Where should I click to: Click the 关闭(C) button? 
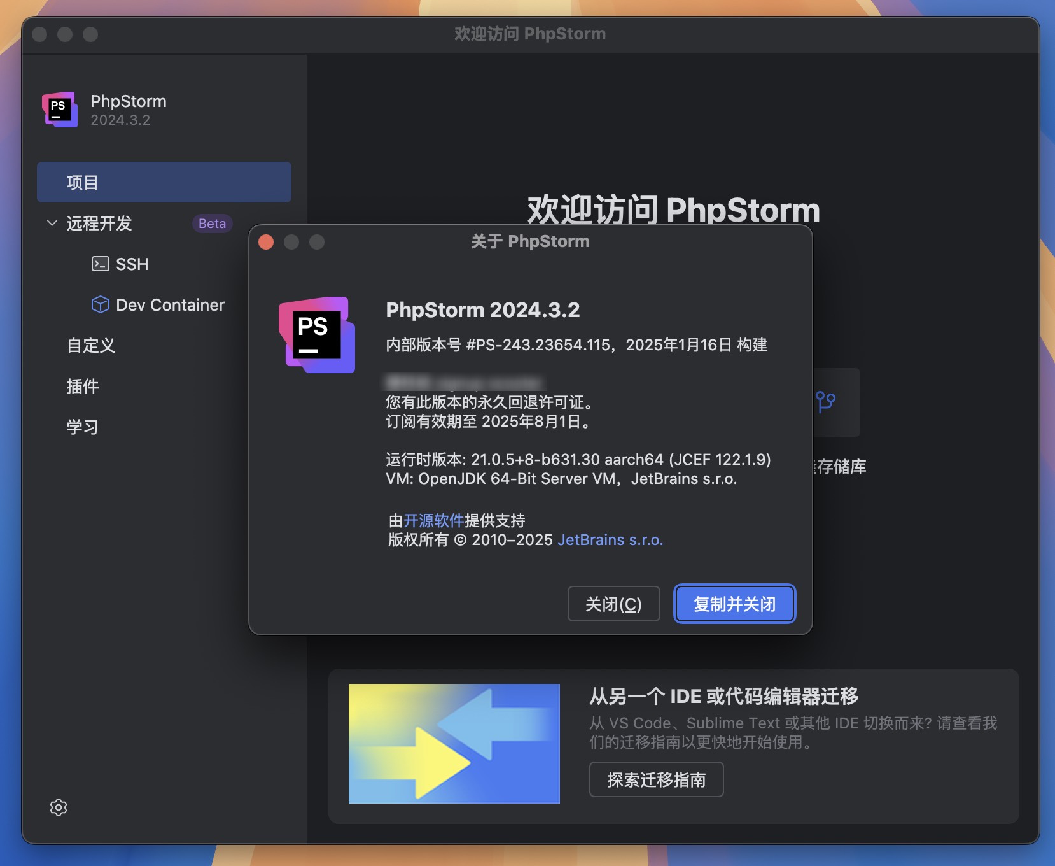(x=613, y=604)
